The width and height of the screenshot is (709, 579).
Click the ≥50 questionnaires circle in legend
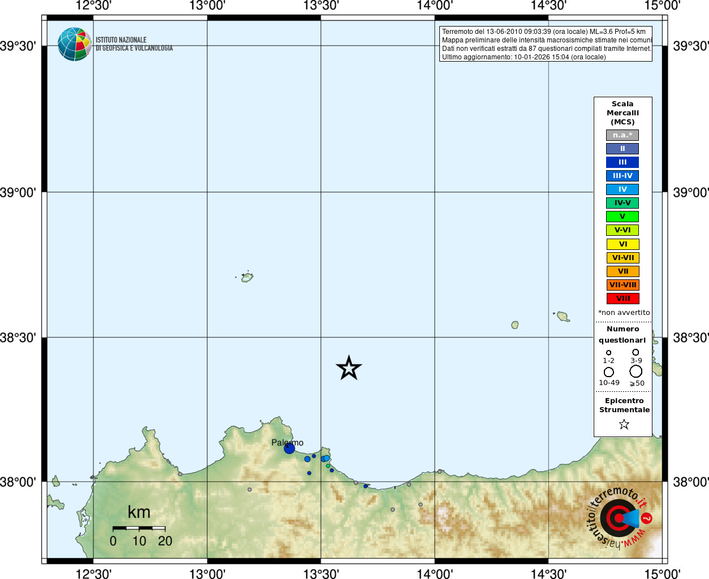tap(636, 371)
